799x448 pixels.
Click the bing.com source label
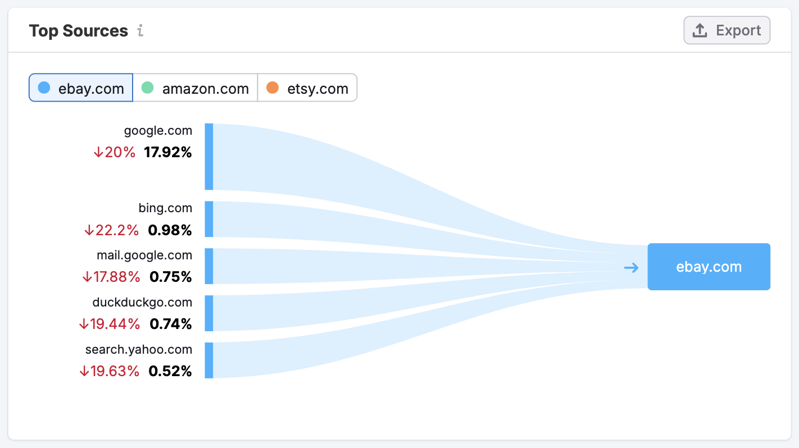coord(165,208)
